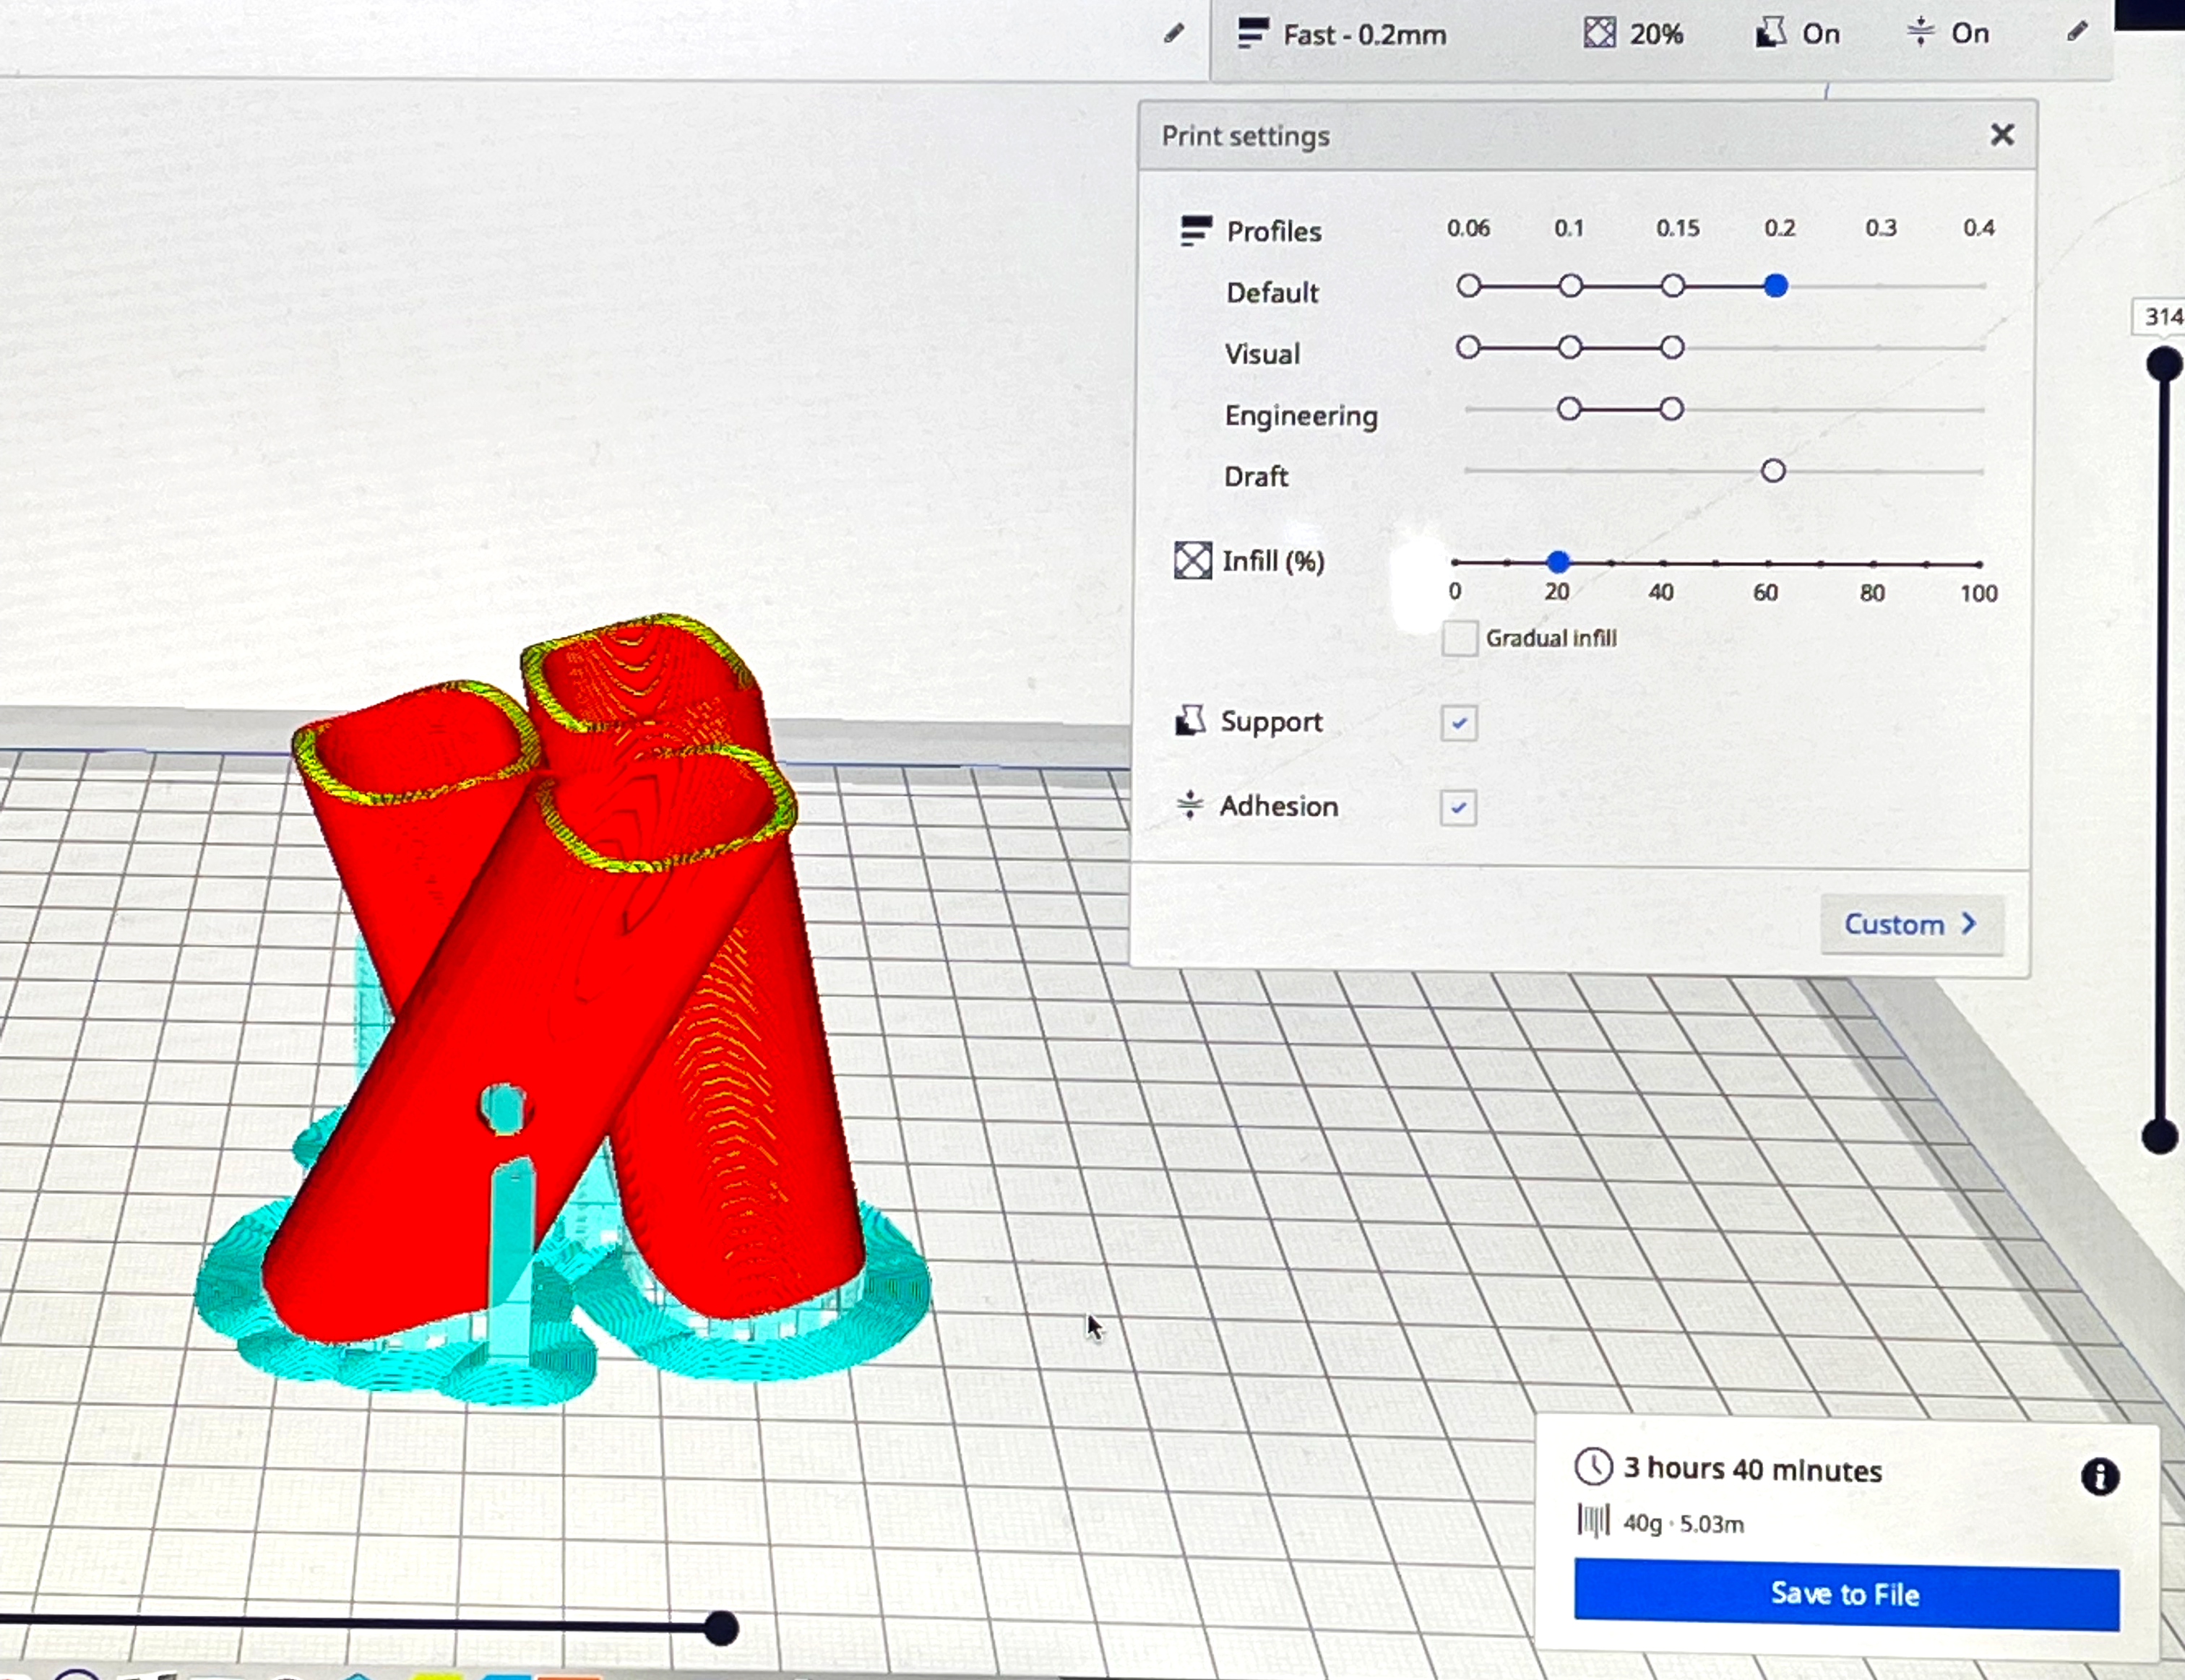Image resolution: width=2185 pixels, height=1680 pixels.
Task: Select the Draft 0.2 profile
Action: [x=1772, y=471]
